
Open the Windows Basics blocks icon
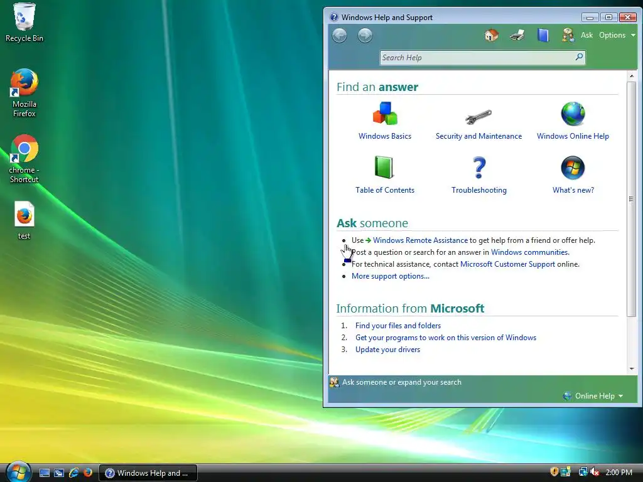point(385,114)
